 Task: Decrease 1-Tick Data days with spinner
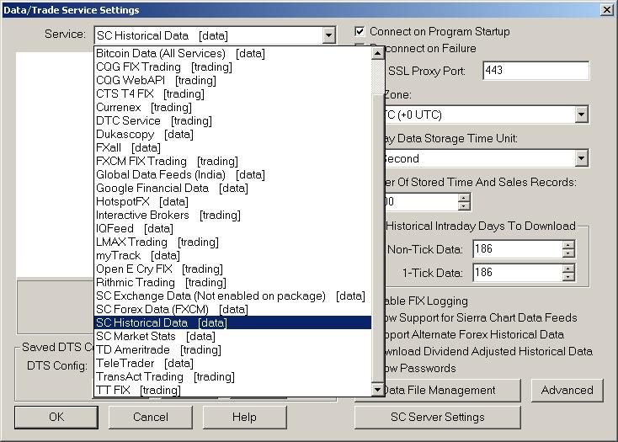click(x=568, y=277)
